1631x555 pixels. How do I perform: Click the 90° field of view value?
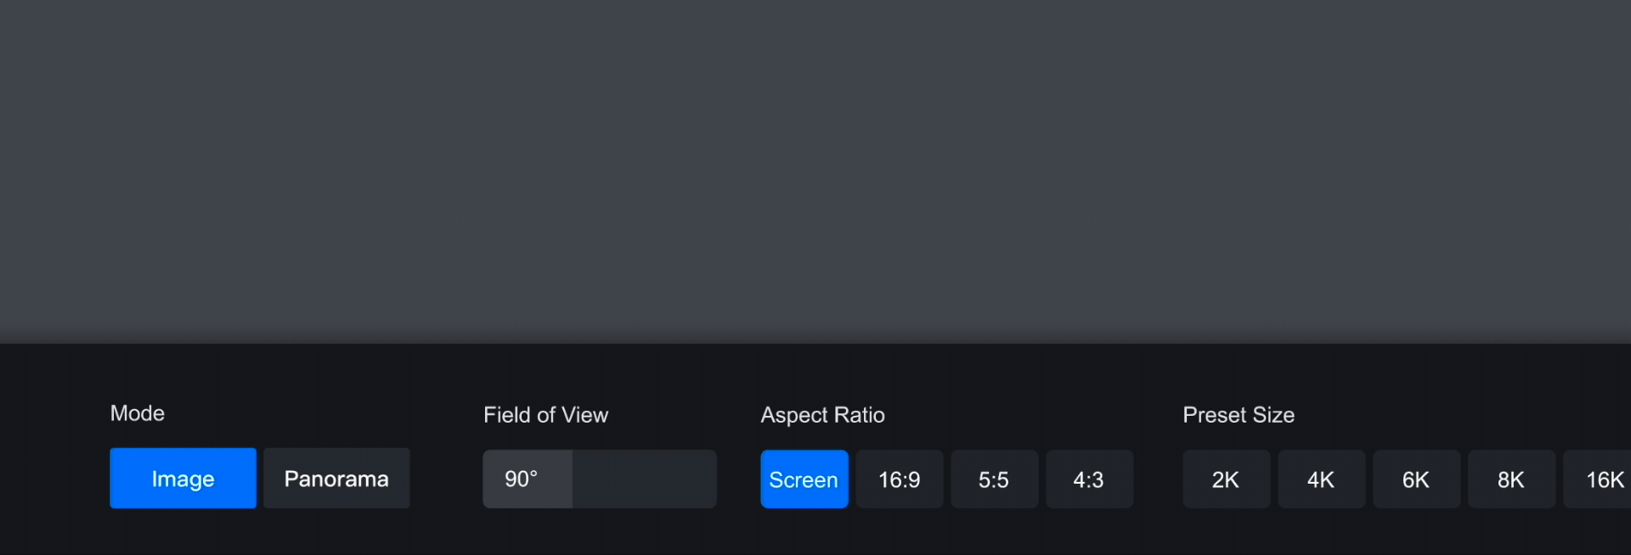[x=521, y=479]
